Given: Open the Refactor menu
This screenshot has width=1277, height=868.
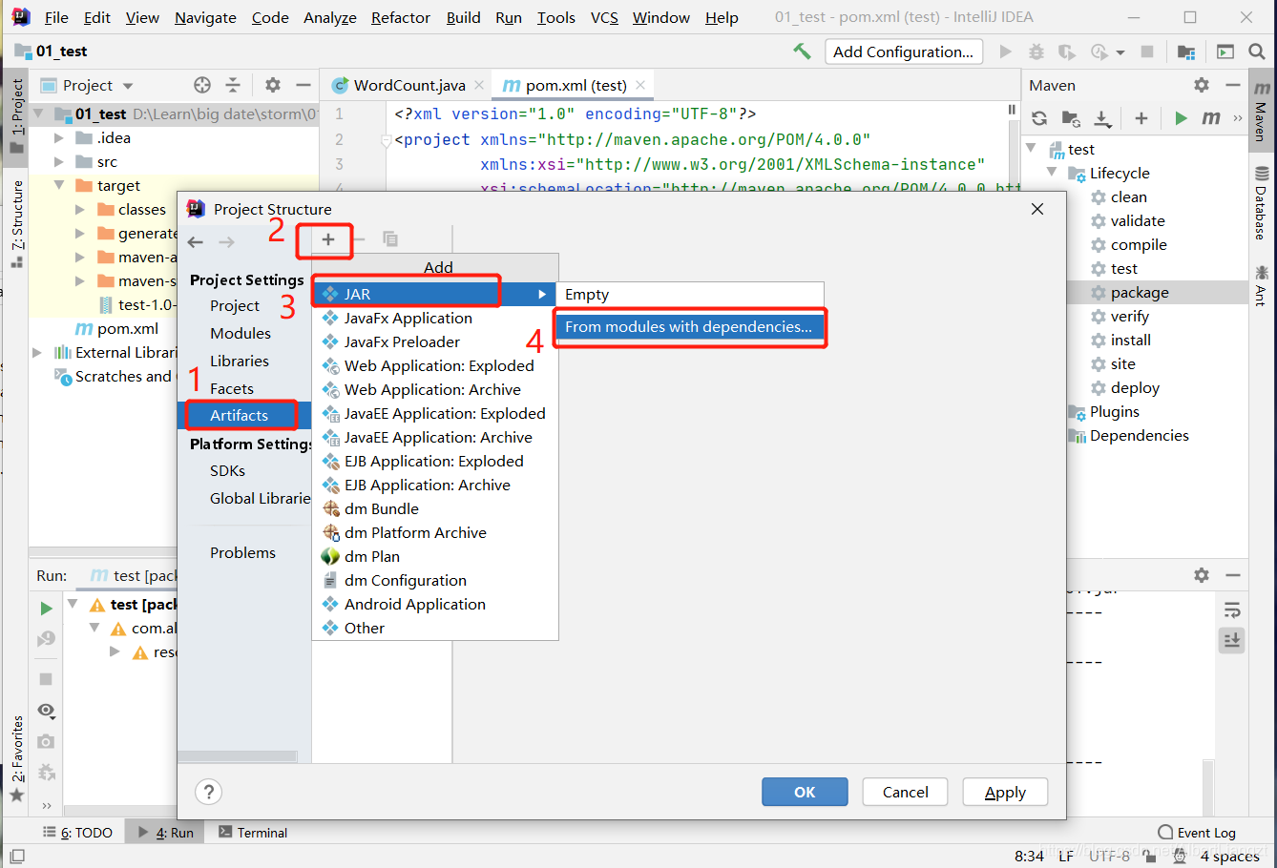Looking at the screenshot, I should coord(401,17).
